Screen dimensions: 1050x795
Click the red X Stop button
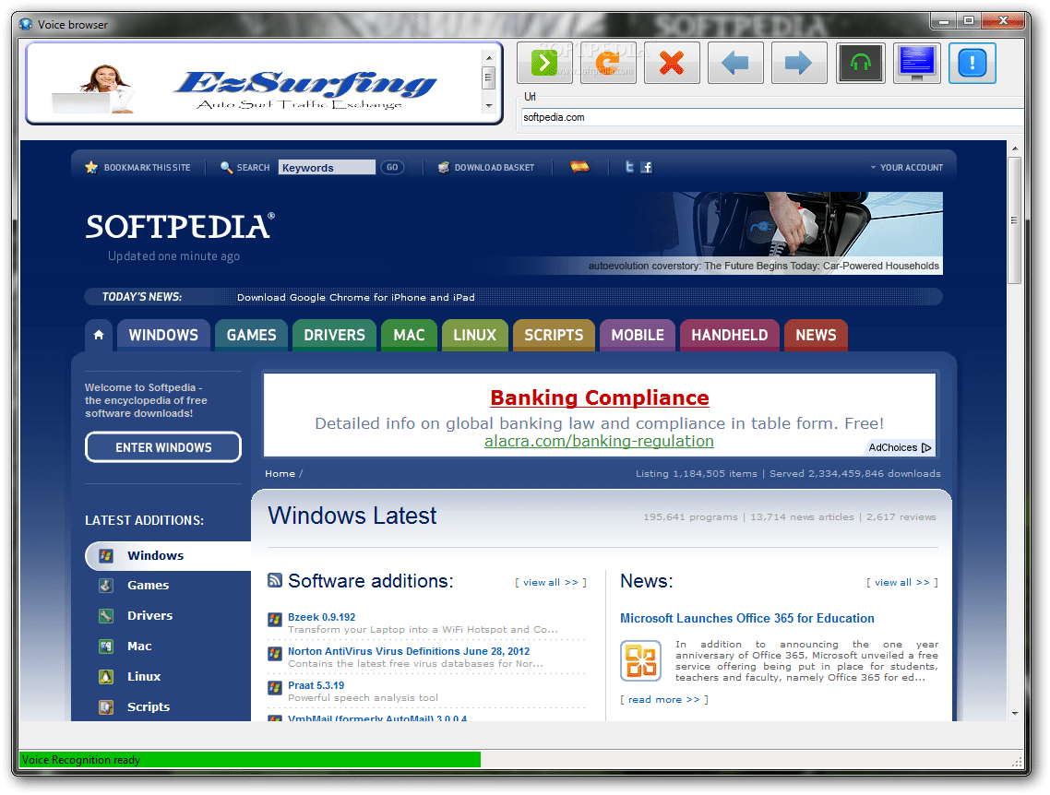[x=672, y=63]
